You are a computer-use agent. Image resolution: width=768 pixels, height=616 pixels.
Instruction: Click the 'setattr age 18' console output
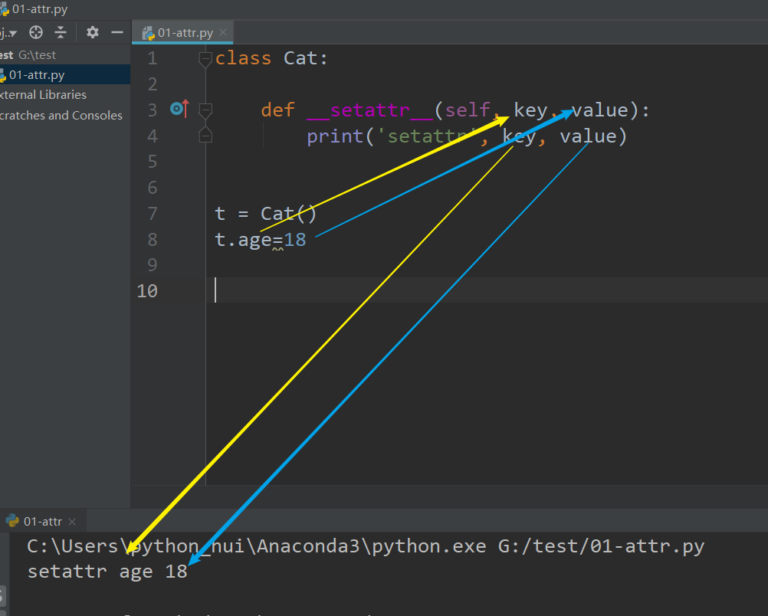(x=107, y=572)
